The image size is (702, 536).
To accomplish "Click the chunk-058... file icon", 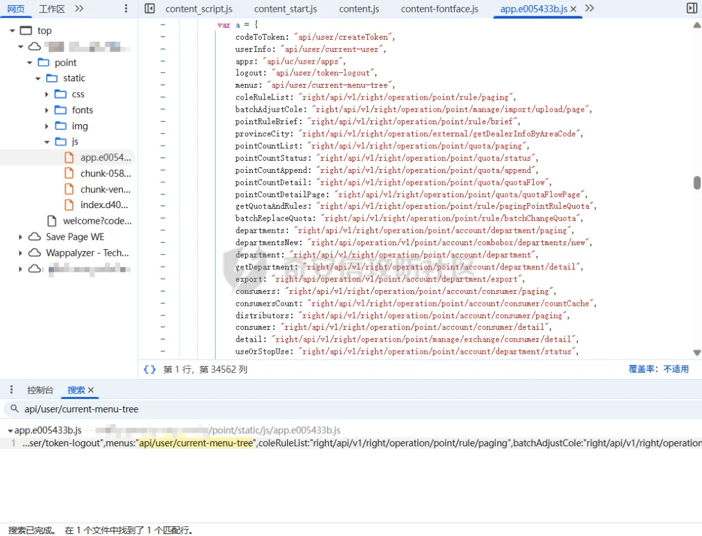I will [69, 174].
